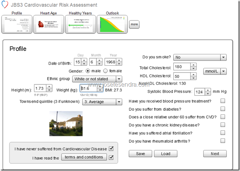
Task: Toggle never suffered from Cardiovascular Disease checkbox
Action: click(x=111, y=149)
